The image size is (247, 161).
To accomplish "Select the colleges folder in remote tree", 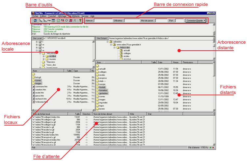I will pyautogui.click(x=127, y=53).
